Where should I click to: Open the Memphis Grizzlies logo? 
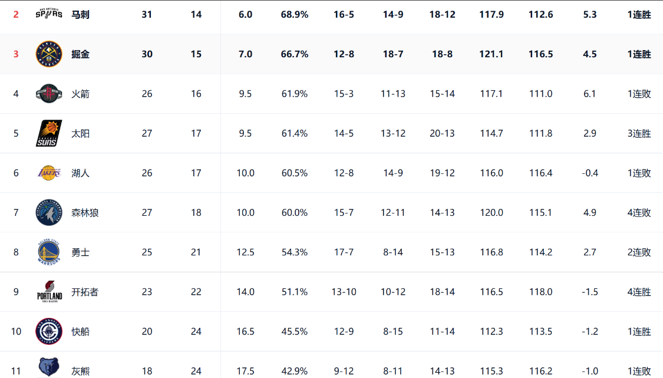(x=49, y=368)
